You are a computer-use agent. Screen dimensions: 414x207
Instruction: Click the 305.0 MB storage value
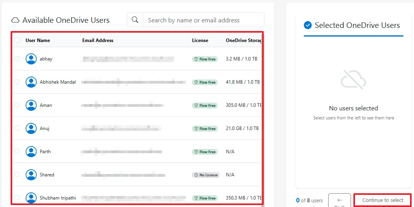(244, 105)
